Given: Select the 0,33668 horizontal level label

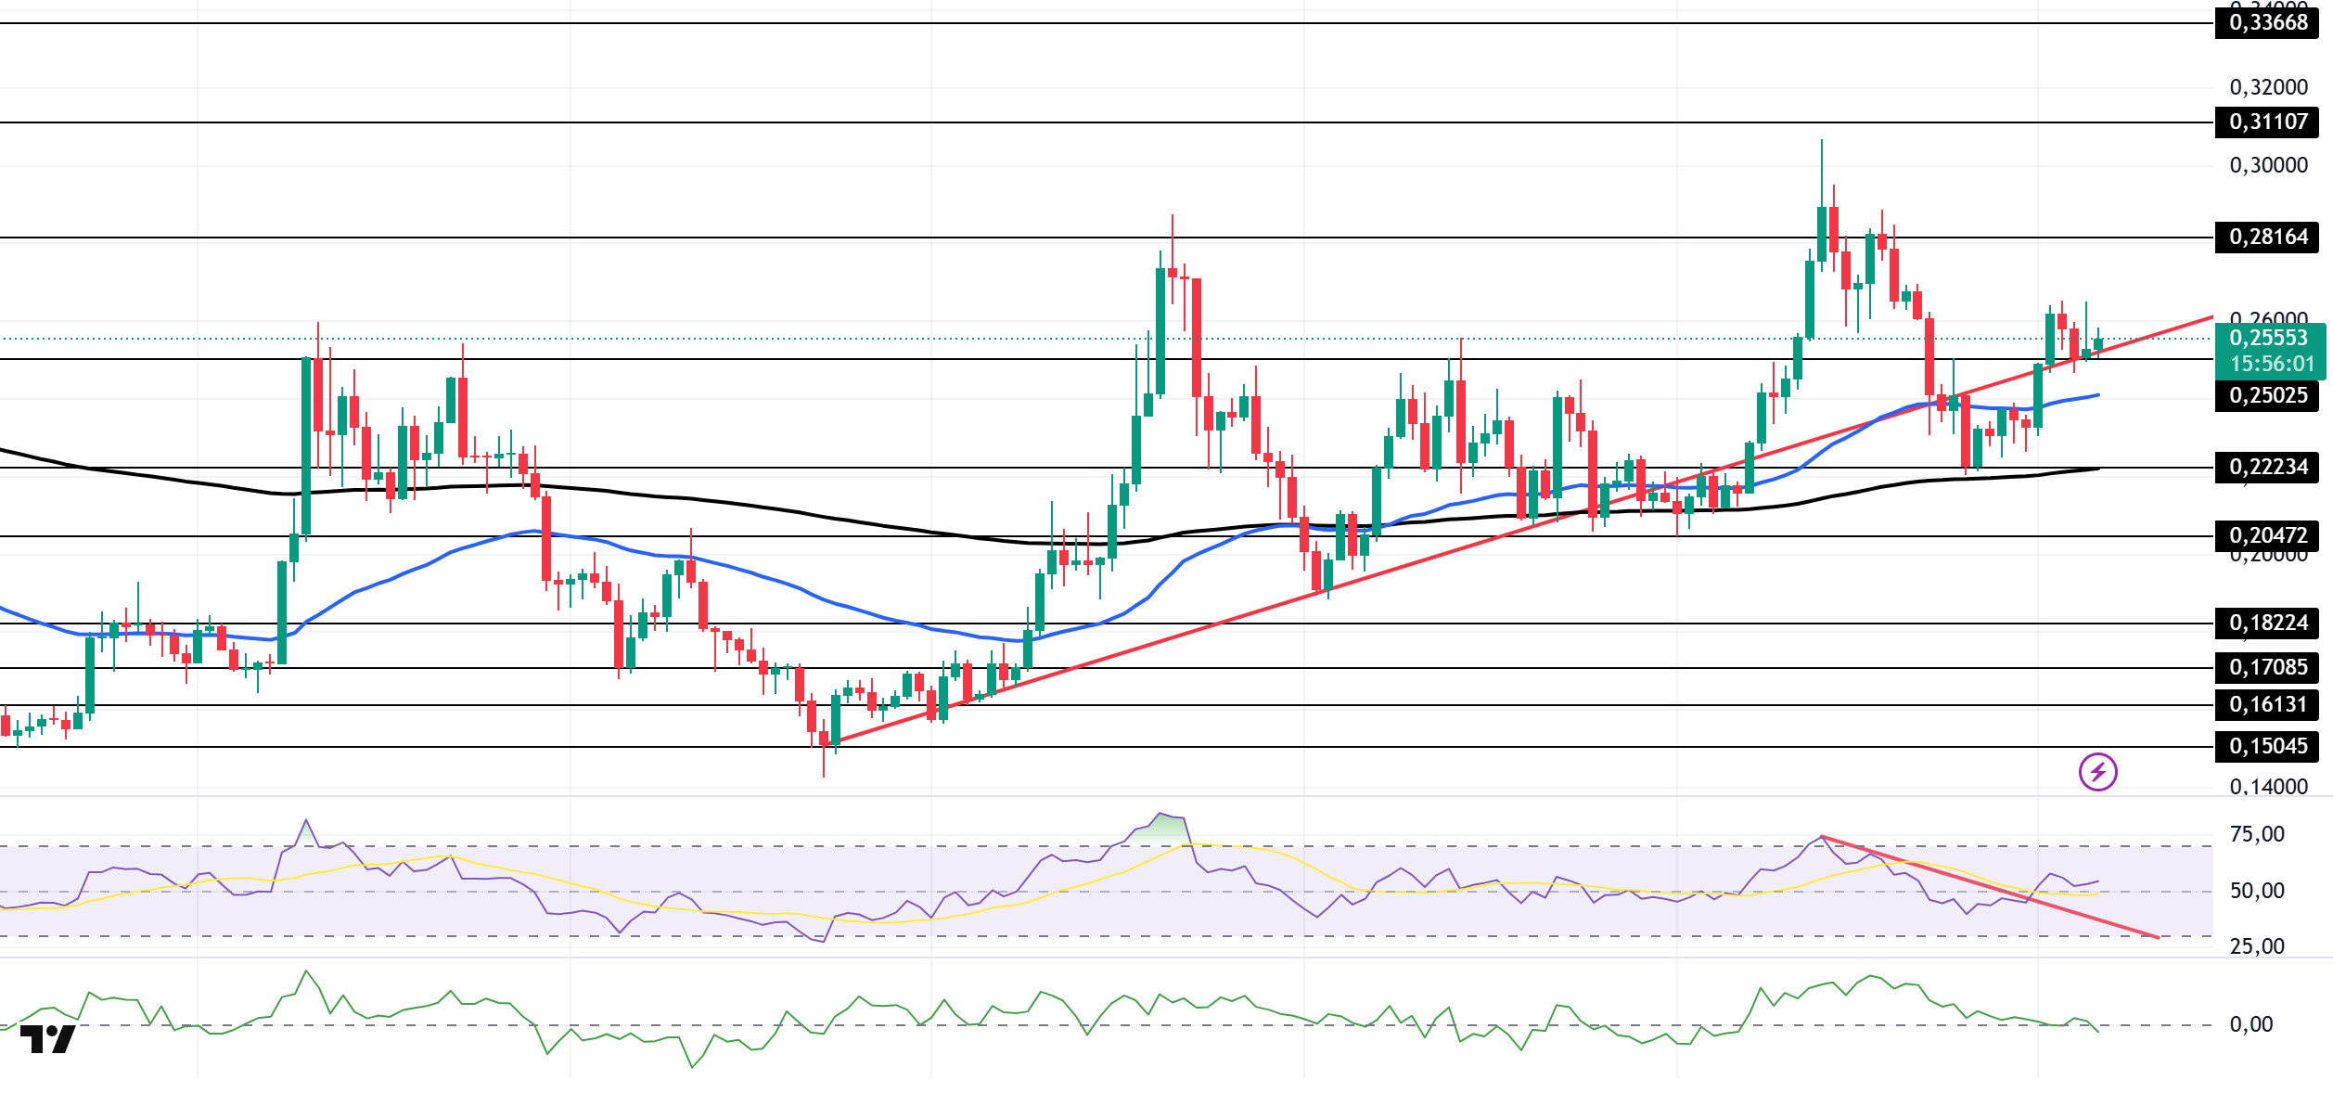Looking at the screenshot, I should point(2267,22).
